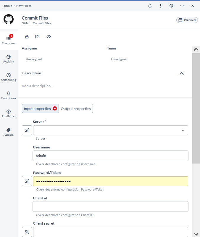The height and width of the screenshot is (237, 200).
Task: Toggle the lock task icon
Action: (27, 36)
